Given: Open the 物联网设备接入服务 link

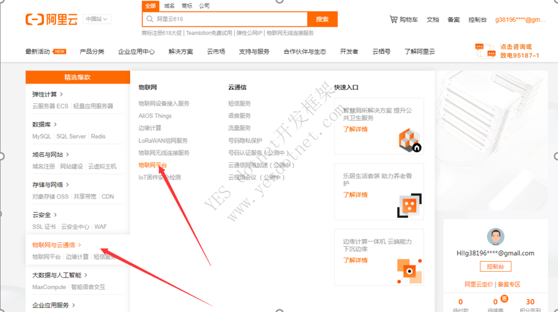Looking at the screenshot, I should pos(164,104).
